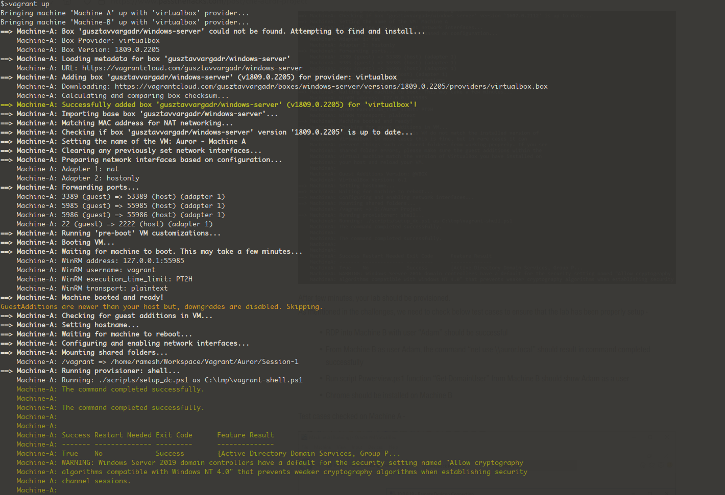Click the 'Adapter 1: nat' line
This screenshot has width=725, height=495.
point(67,169)
